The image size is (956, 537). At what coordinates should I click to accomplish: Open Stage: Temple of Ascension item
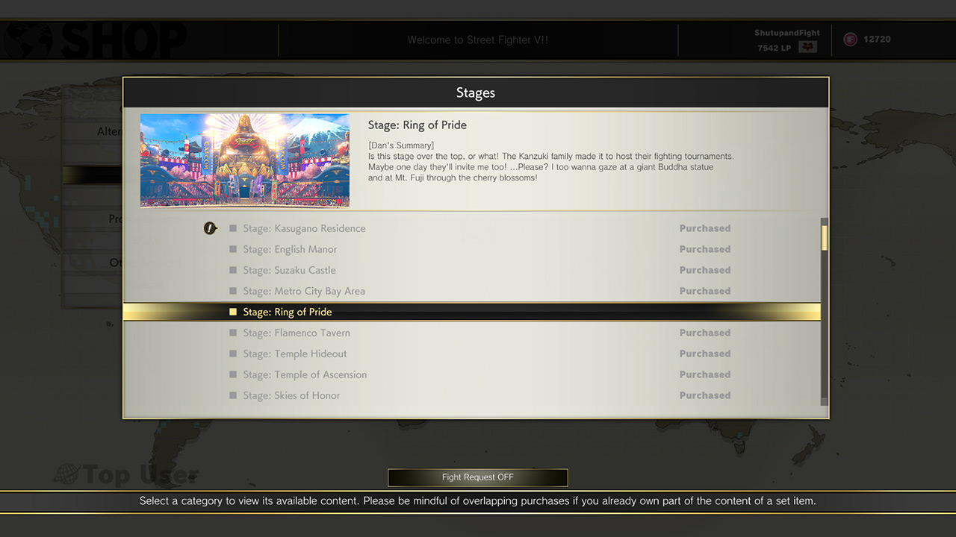pyautogui.click(x=304, y=374)
